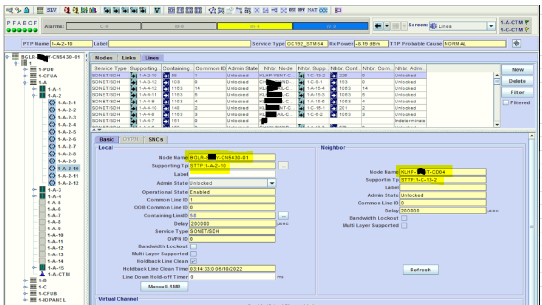
Task: Click the browse button next to Supporting Tp
Action: 284,166
